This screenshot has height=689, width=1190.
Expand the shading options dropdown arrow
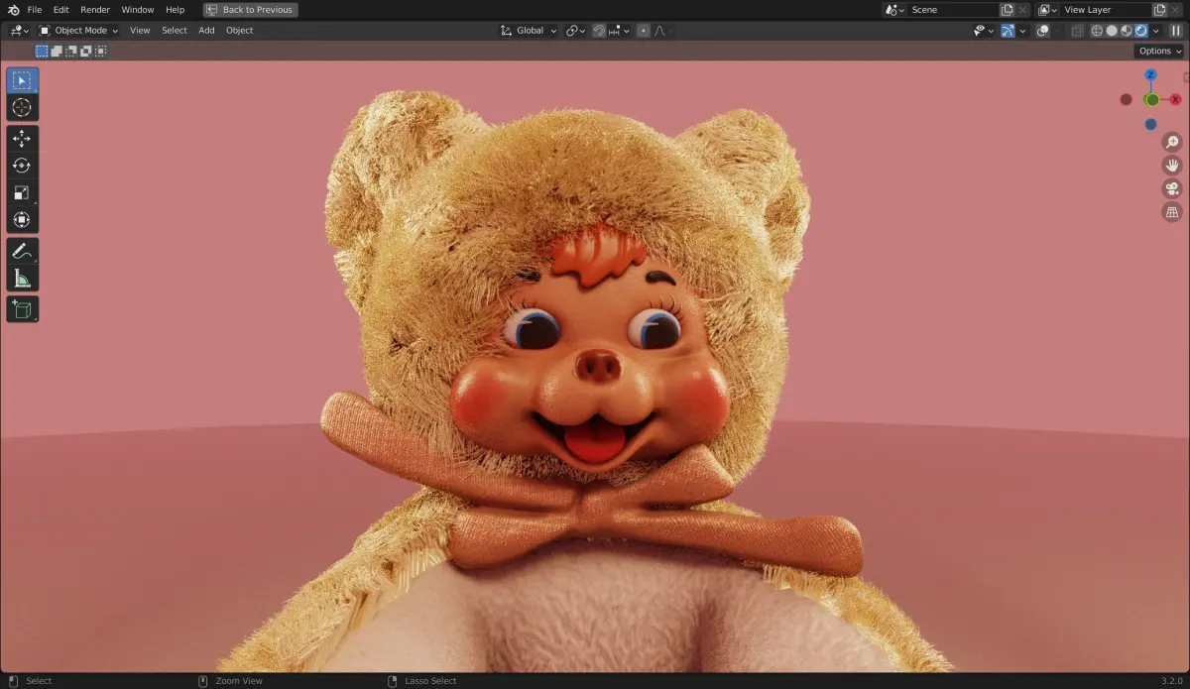pyautogui.click(x=1155, y=31)
